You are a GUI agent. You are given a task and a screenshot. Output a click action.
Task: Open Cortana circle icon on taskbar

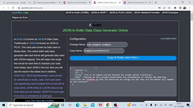(63, 105)
